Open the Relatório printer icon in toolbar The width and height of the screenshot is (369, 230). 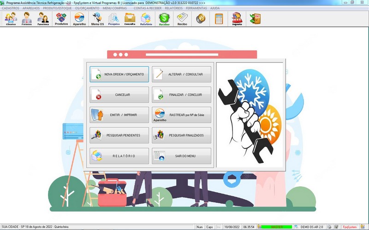pos(146,19)
